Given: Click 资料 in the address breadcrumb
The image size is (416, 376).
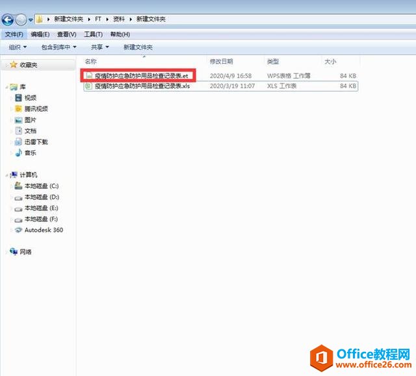Looking at the screenshot, I should click(x=118, y=19).
